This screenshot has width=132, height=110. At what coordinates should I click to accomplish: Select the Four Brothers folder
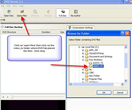95,60
